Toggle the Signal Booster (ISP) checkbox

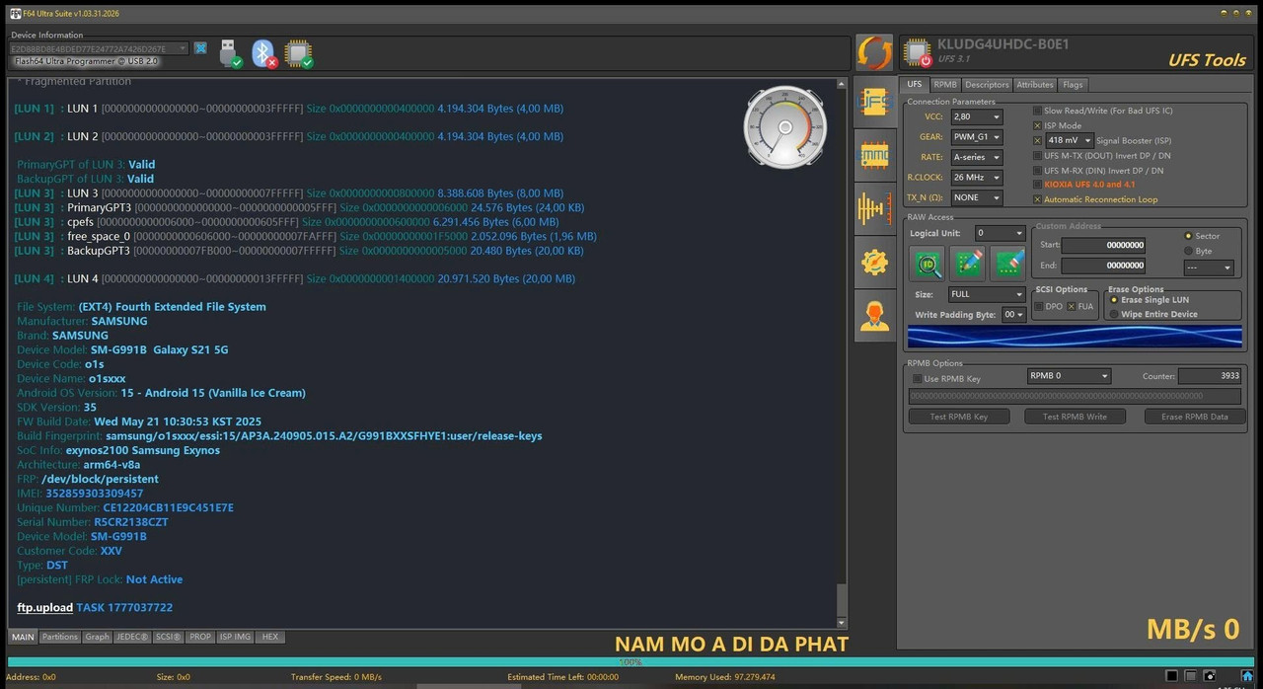[x=1037, y=140]
